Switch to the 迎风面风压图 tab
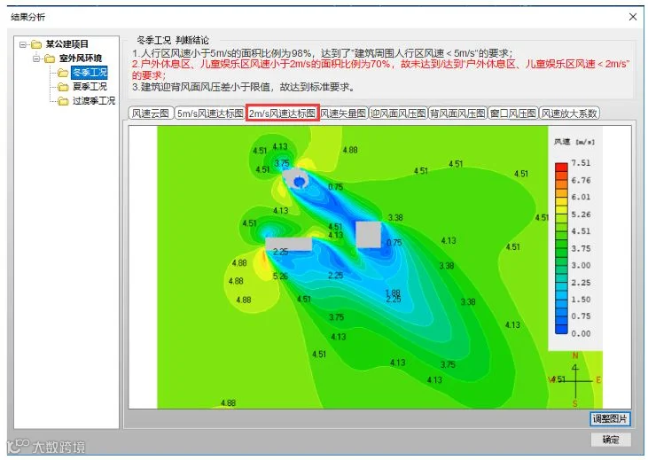 [x=398, y=113]
